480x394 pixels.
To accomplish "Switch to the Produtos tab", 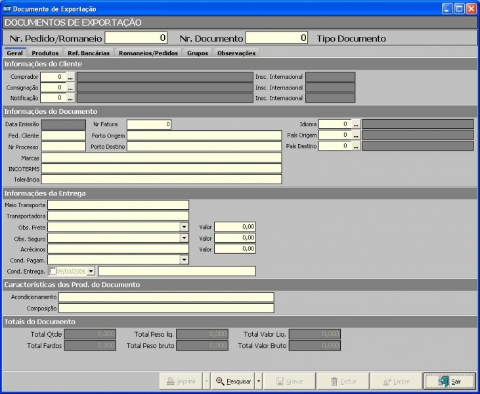I will pos(46,53).
